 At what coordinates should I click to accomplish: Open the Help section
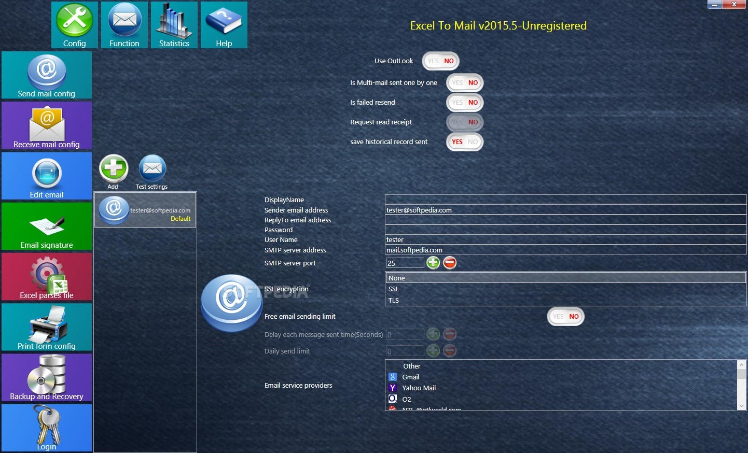[x=224, y=25]
